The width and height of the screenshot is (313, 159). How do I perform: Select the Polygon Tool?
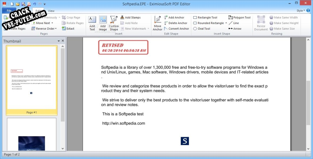[240, 18]
